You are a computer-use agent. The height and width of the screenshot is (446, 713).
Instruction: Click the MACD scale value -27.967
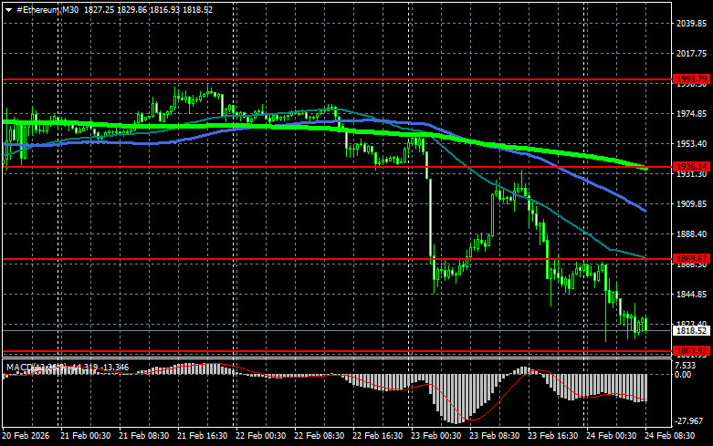pos(687,421)
